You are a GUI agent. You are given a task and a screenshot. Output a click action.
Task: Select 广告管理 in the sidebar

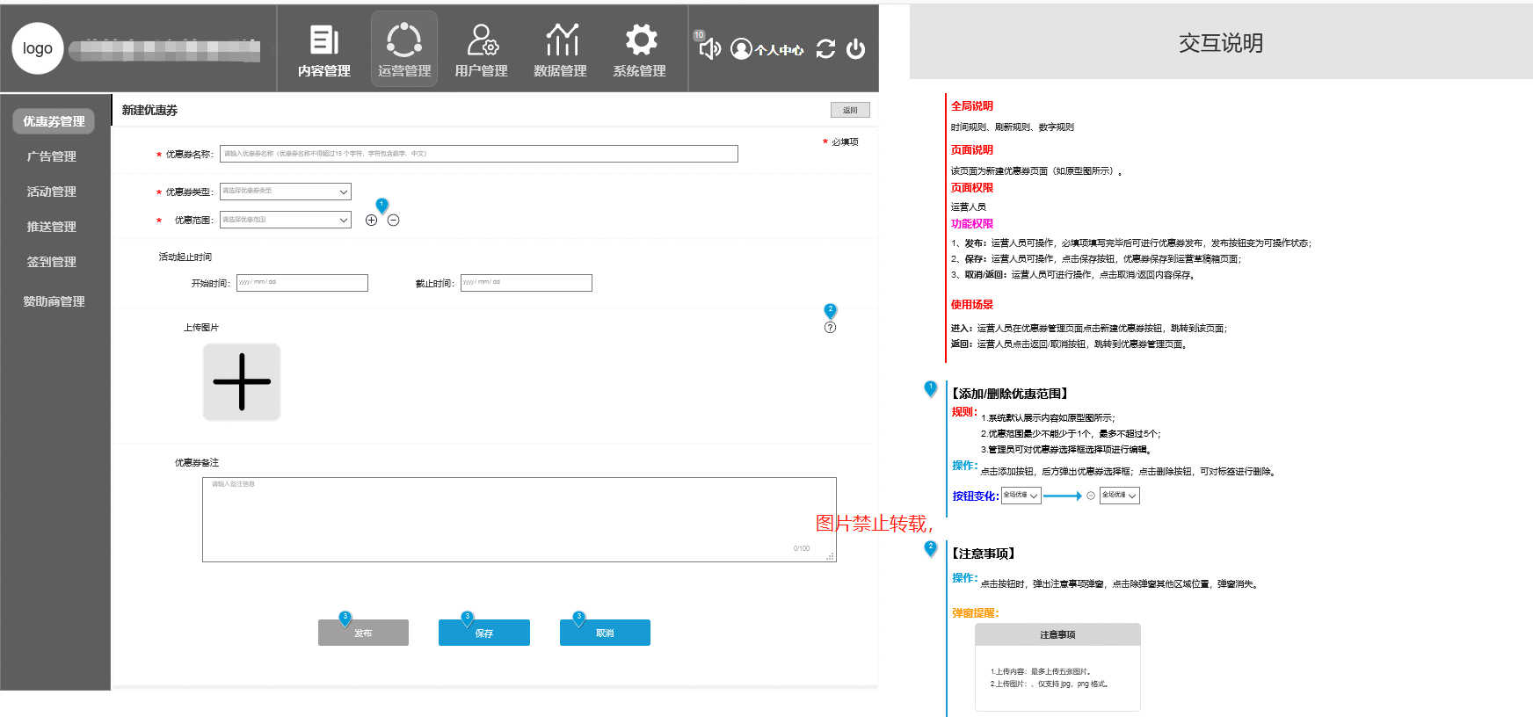pyautogui.click(x=52, y=156)
